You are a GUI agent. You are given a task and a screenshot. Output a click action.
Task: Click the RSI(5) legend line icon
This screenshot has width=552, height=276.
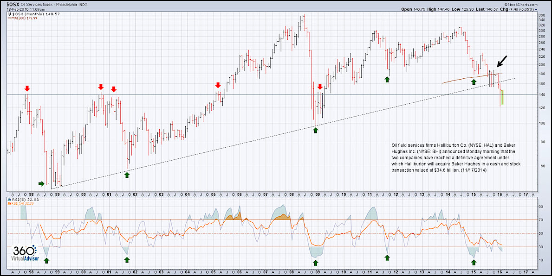(9, 200)
